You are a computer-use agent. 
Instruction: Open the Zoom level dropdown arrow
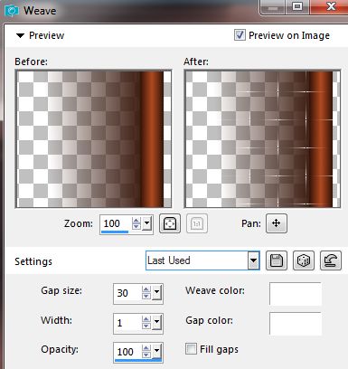(146, 223)
